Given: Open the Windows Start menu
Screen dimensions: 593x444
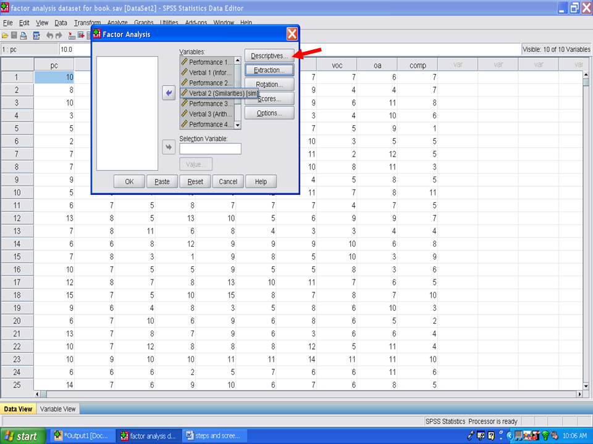Looking at the screenshot, I should pos(22,436).
